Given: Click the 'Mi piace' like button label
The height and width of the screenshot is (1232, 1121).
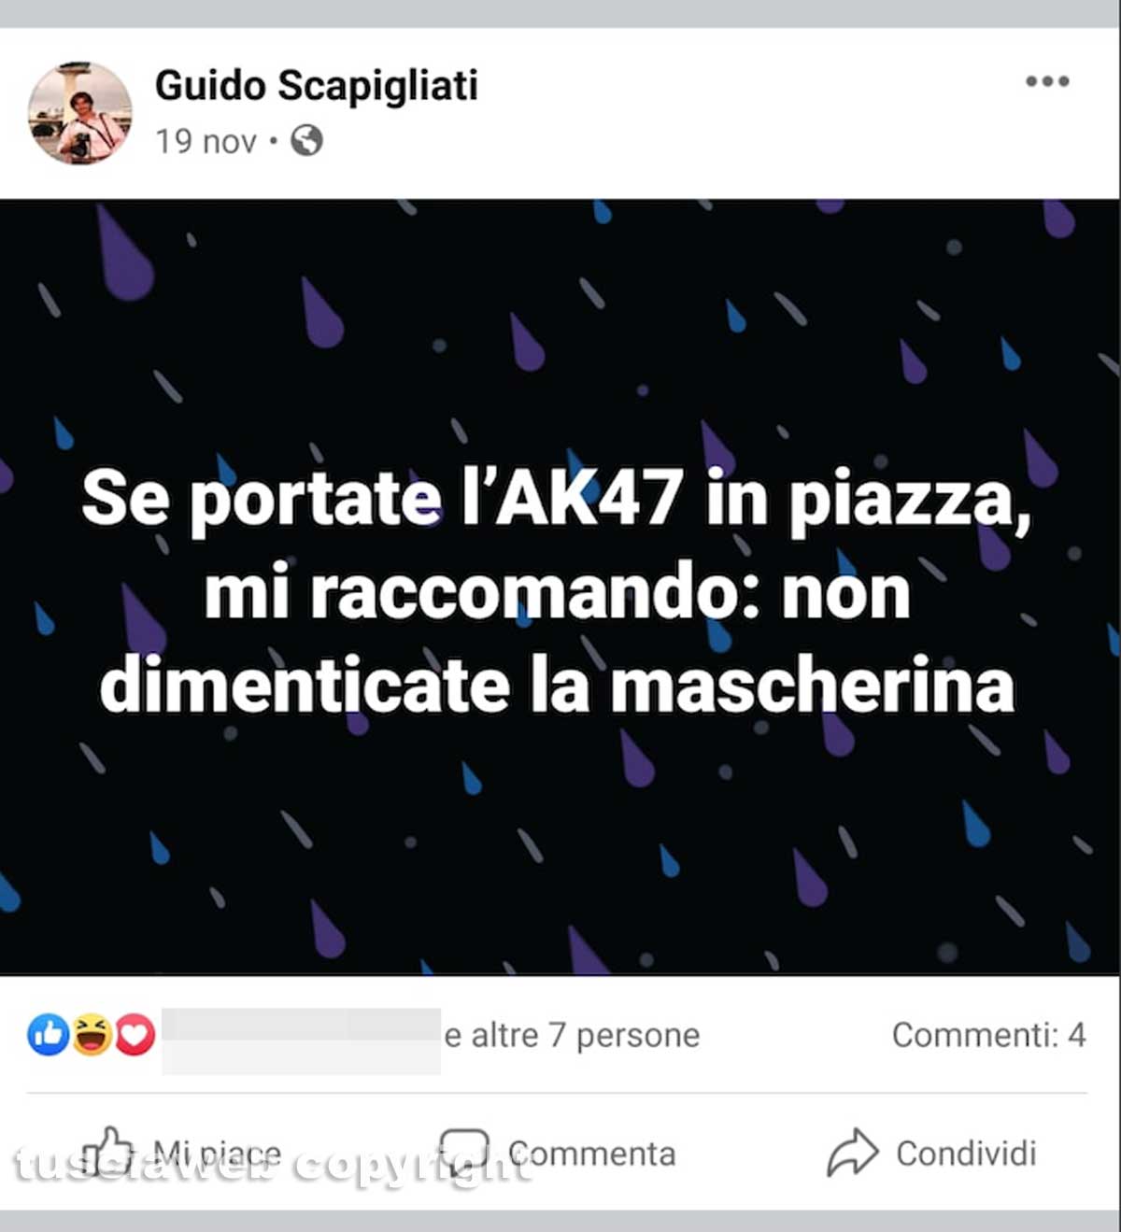Looking at the screenshot, I should click(x=217, y=1154).
